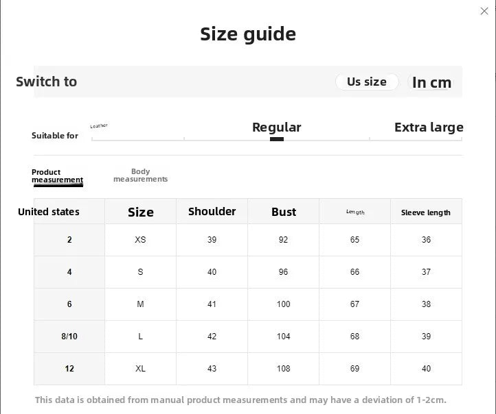Select the Leather fit label

coord(99,126)
